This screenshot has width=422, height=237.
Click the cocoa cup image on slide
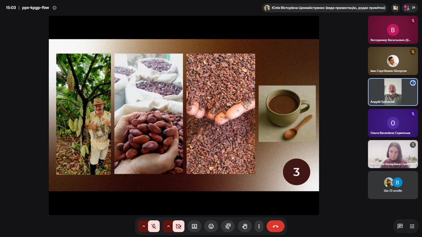[x=287, y=114]
